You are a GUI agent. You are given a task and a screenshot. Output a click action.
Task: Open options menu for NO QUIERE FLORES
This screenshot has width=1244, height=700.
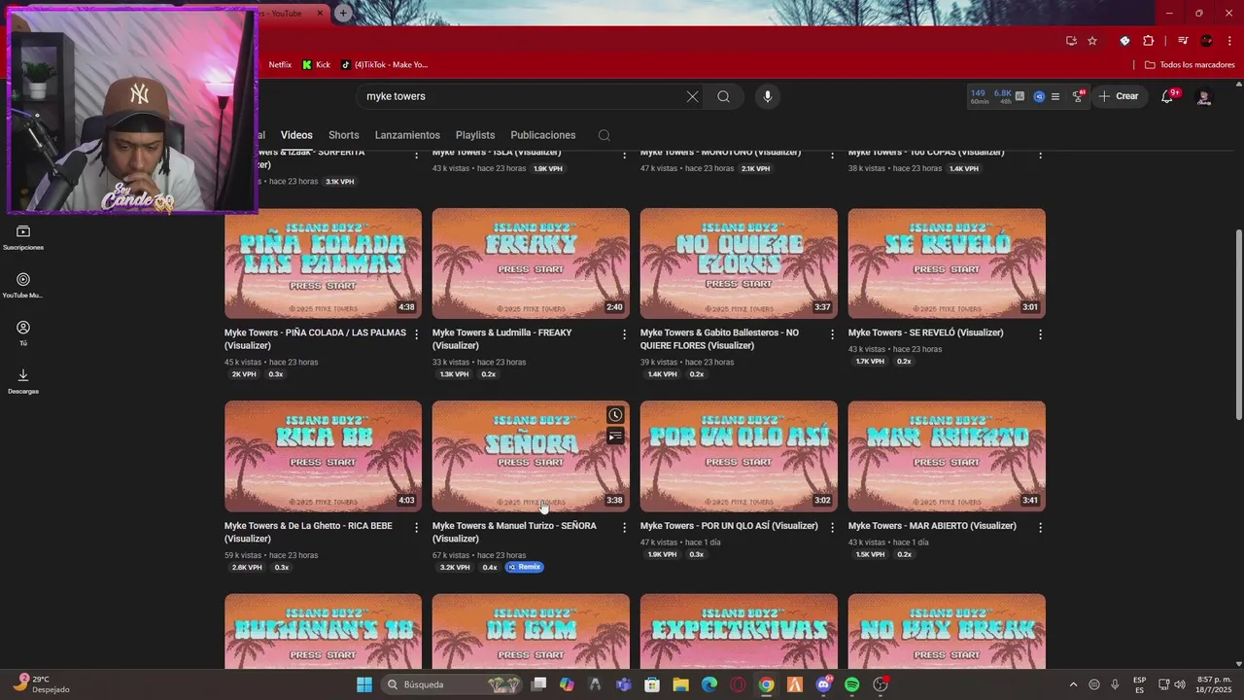coord(832,334)
